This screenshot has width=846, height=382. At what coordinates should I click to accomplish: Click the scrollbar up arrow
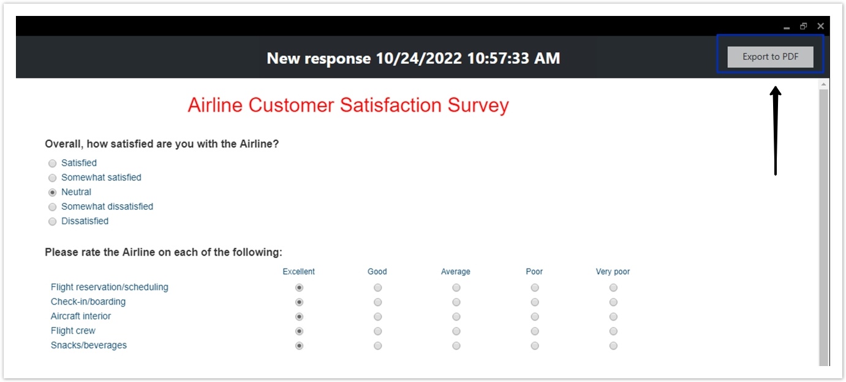point(824,83)
